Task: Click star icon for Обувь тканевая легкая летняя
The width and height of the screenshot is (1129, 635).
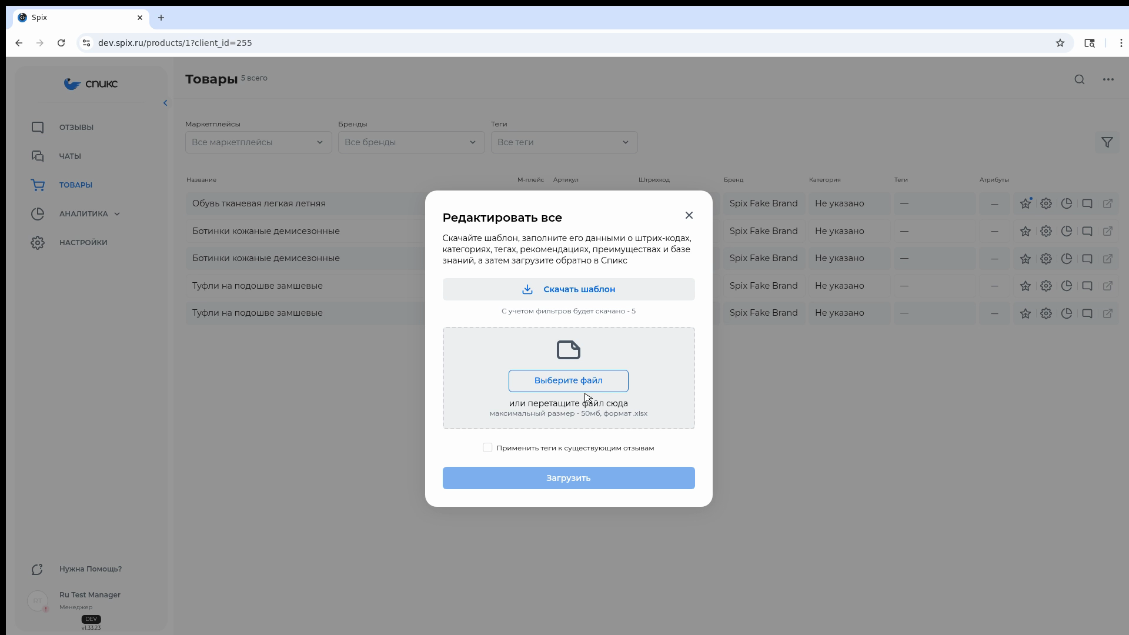Action: pyautogui.click(x=1026, y=203)
